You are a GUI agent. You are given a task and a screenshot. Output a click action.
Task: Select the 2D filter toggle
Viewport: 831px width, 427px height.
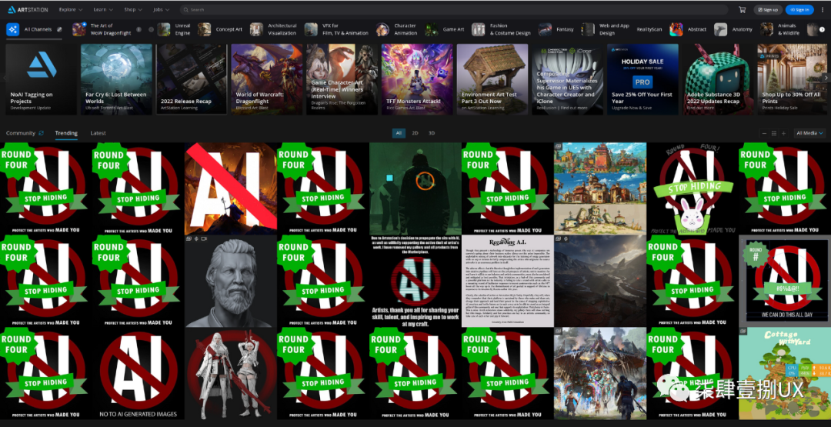point(415,133)
